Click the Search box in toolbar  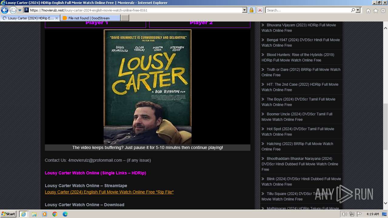click(x=308, y=10)
